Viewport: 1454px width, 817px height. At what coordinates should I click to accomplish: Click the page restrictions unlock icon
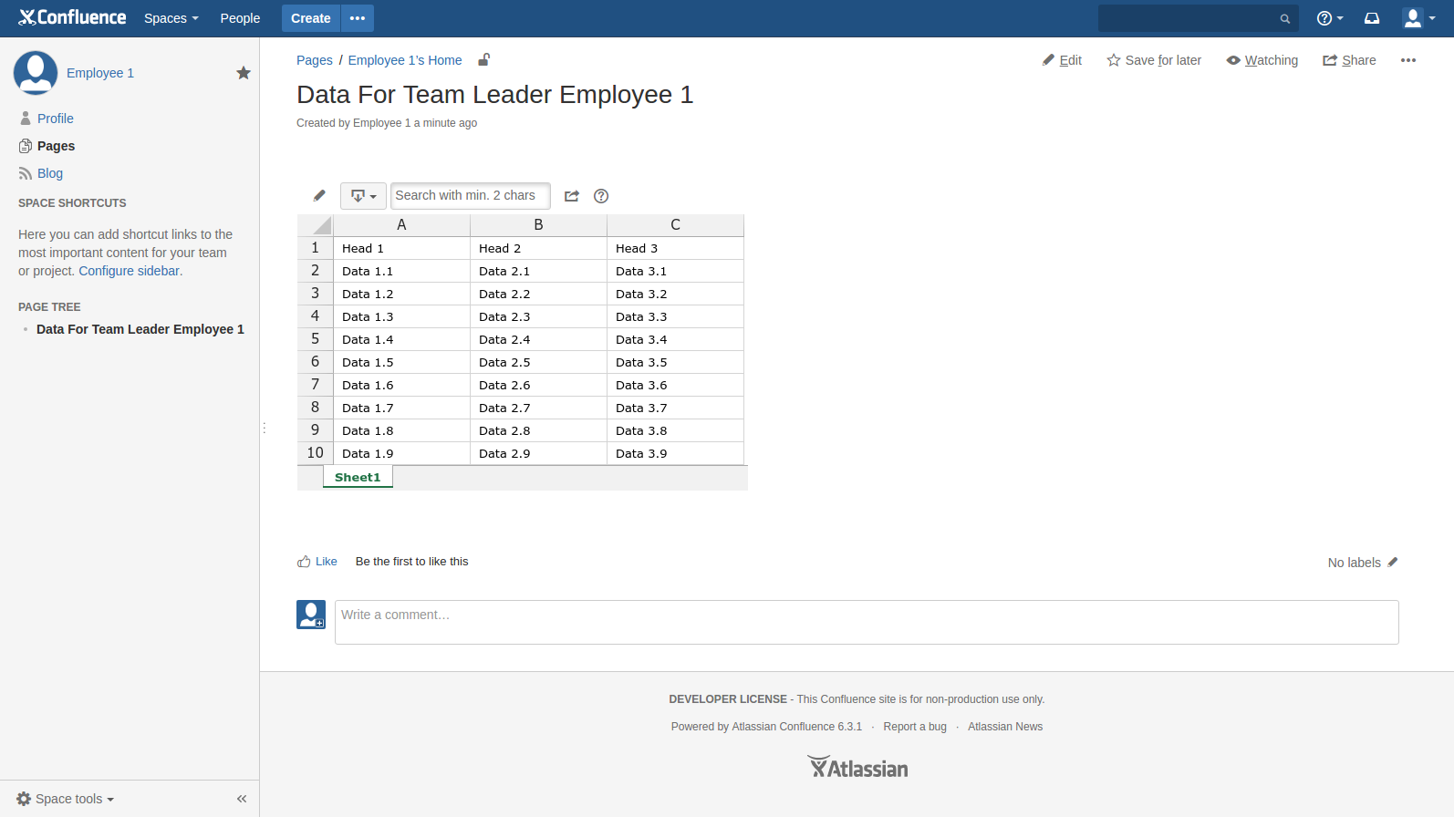tap(484, 60)
